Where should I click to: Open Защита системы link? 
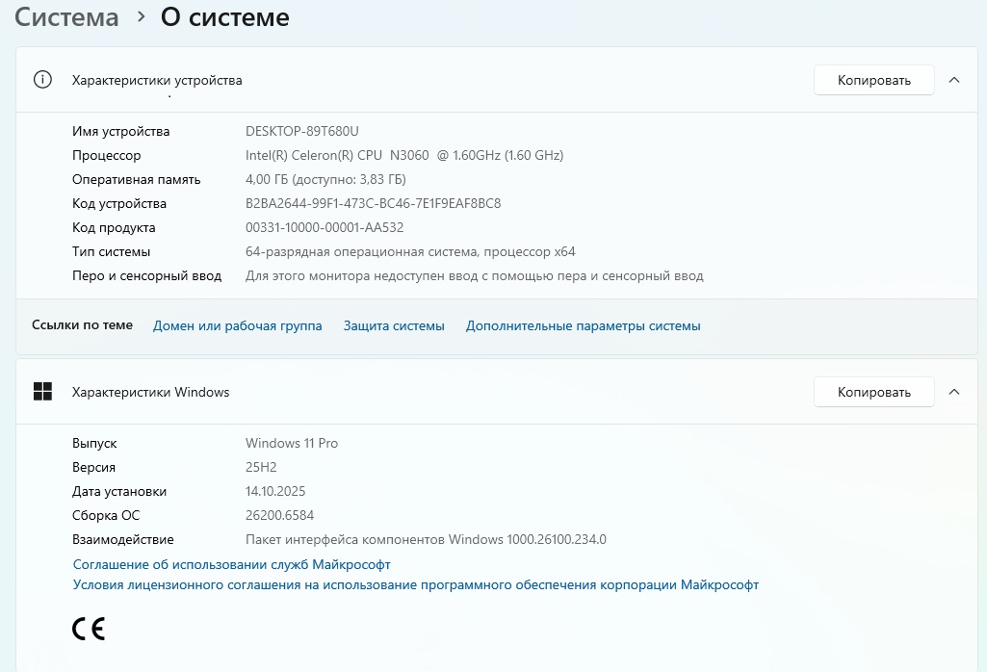pyautogui.click(x=394, y=326)
